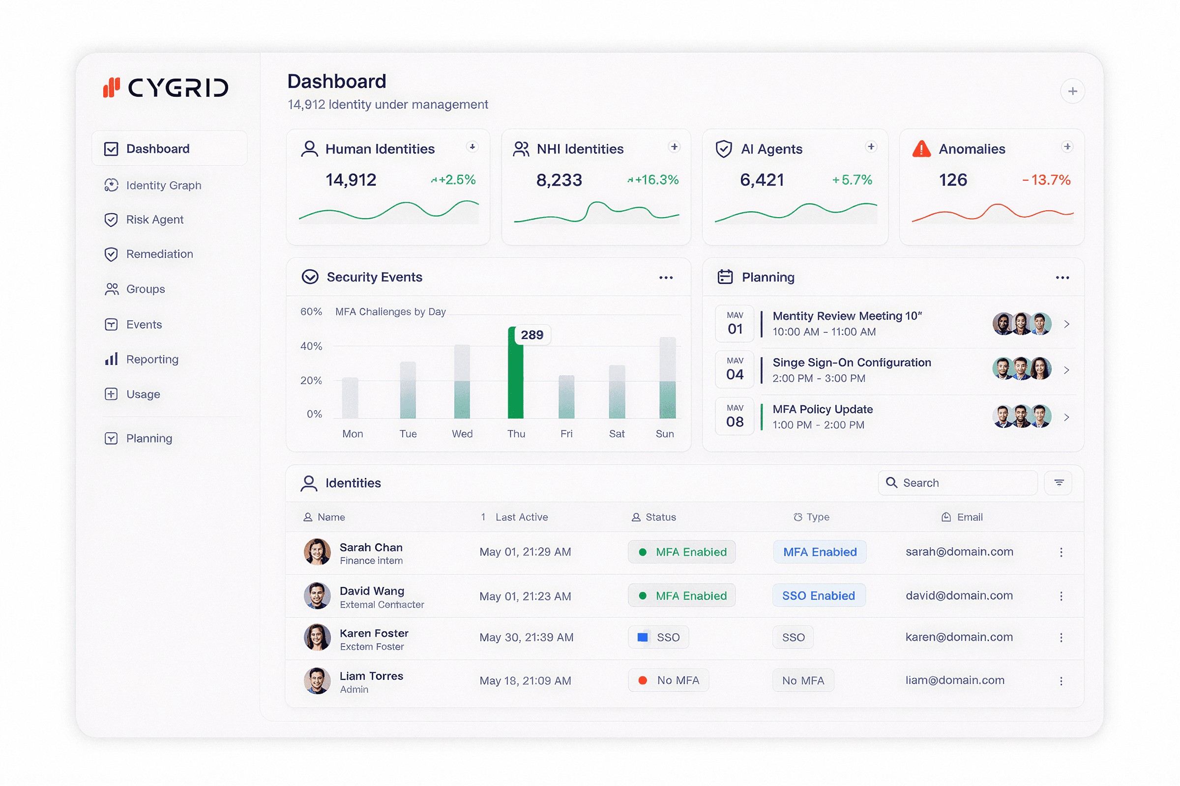Expand the Mentity Review Meeting event
Image resolution: width=1180 pixels, height=786 pixels.
click(x=1066, y=324)
